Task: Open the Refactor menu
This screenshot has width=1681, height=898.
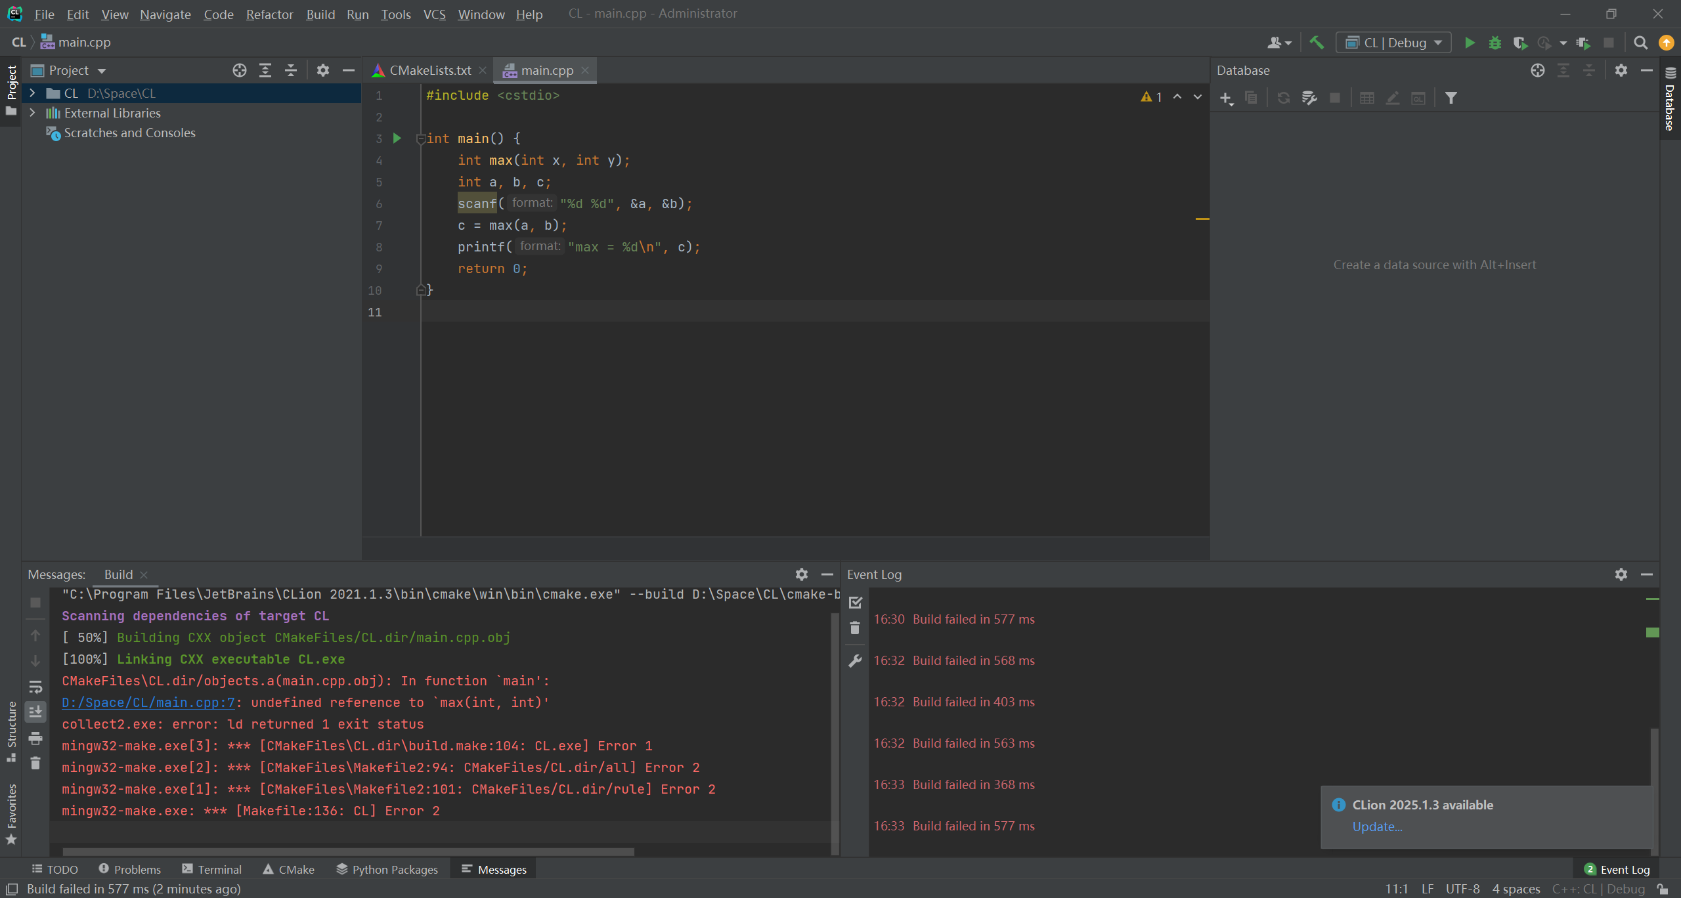Action: (x=269, y=14)
